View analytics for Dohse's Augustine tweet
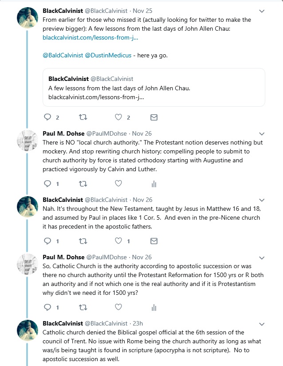 (154, 184)
